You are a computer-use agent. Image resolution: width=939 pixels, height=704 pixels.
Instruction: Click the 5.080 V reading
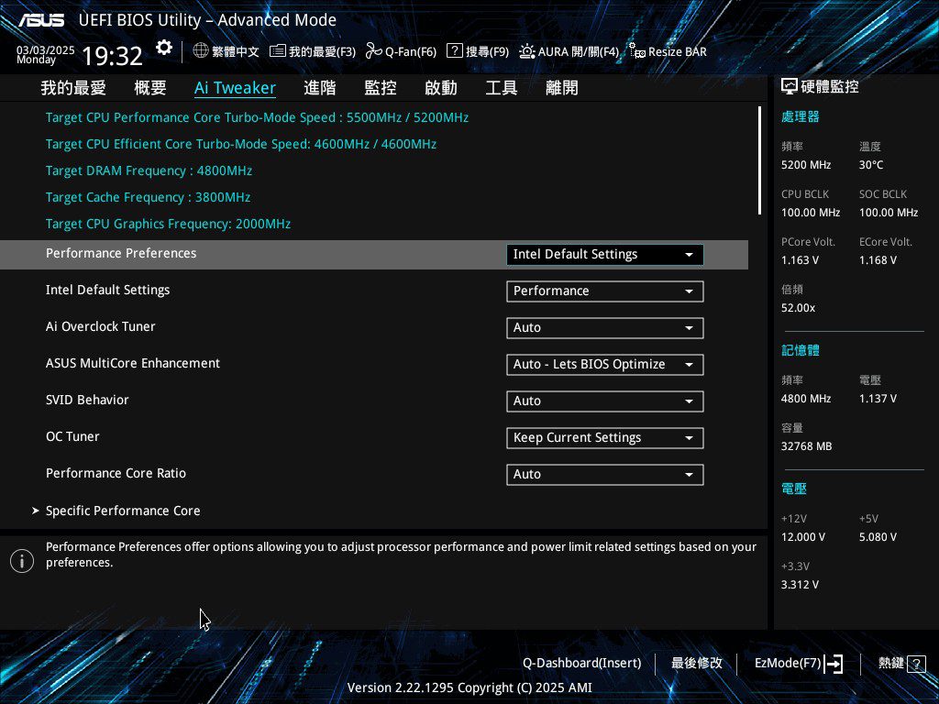[878, 537]
